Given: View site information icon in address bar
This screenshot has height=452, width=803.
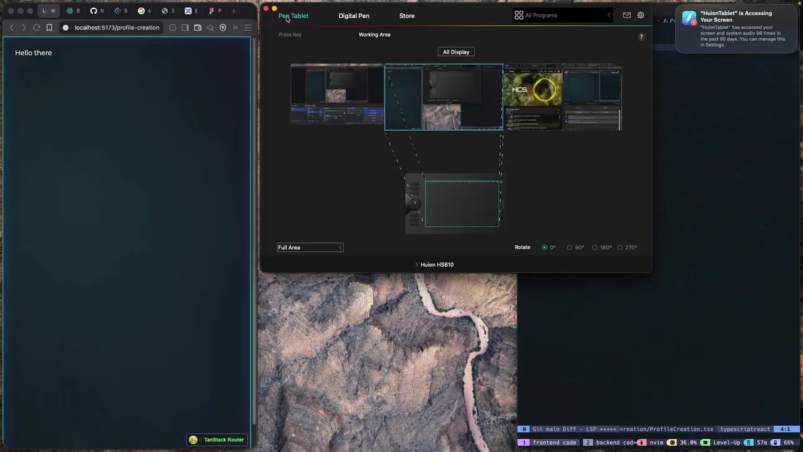Looking at the screenshot, I should 65,28.
